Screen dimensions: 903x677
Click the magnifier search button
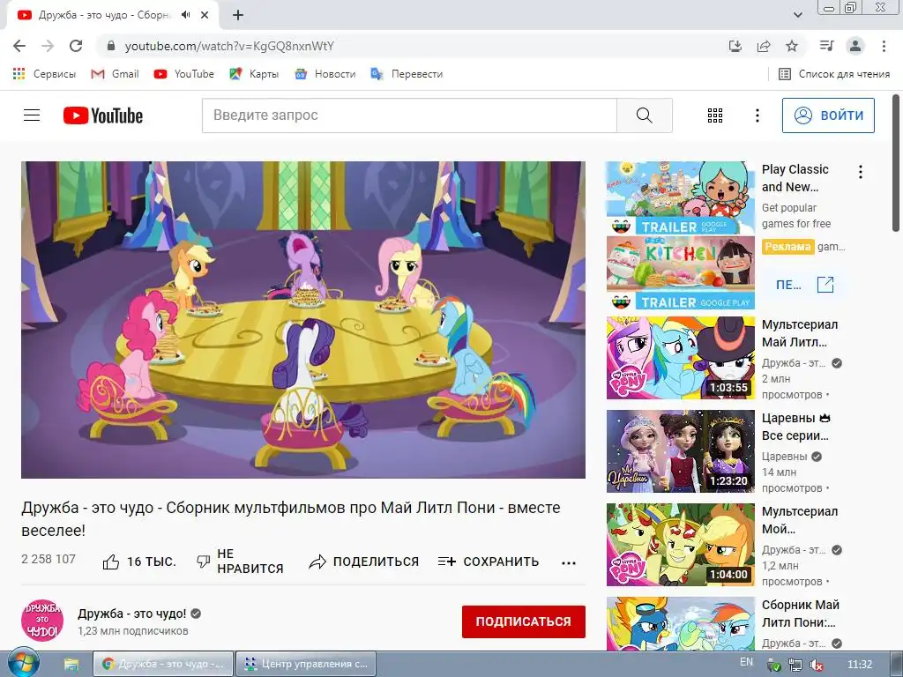coord(644,115)
